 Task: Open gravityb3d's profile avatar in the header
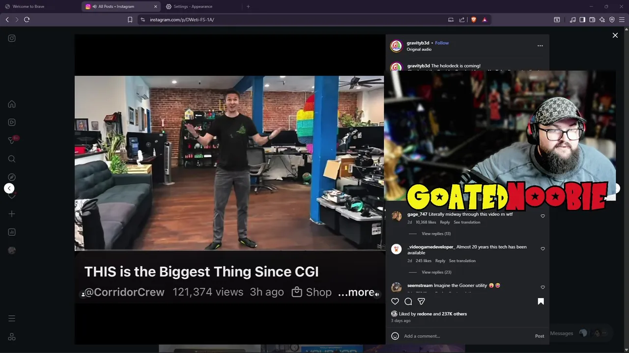pos(396,46)
